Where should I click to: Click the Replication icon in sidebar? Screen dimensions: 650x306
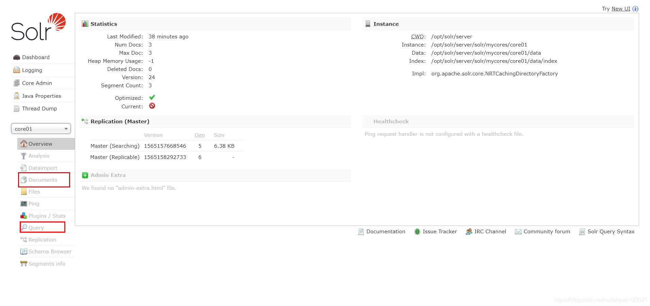(23, 240)
